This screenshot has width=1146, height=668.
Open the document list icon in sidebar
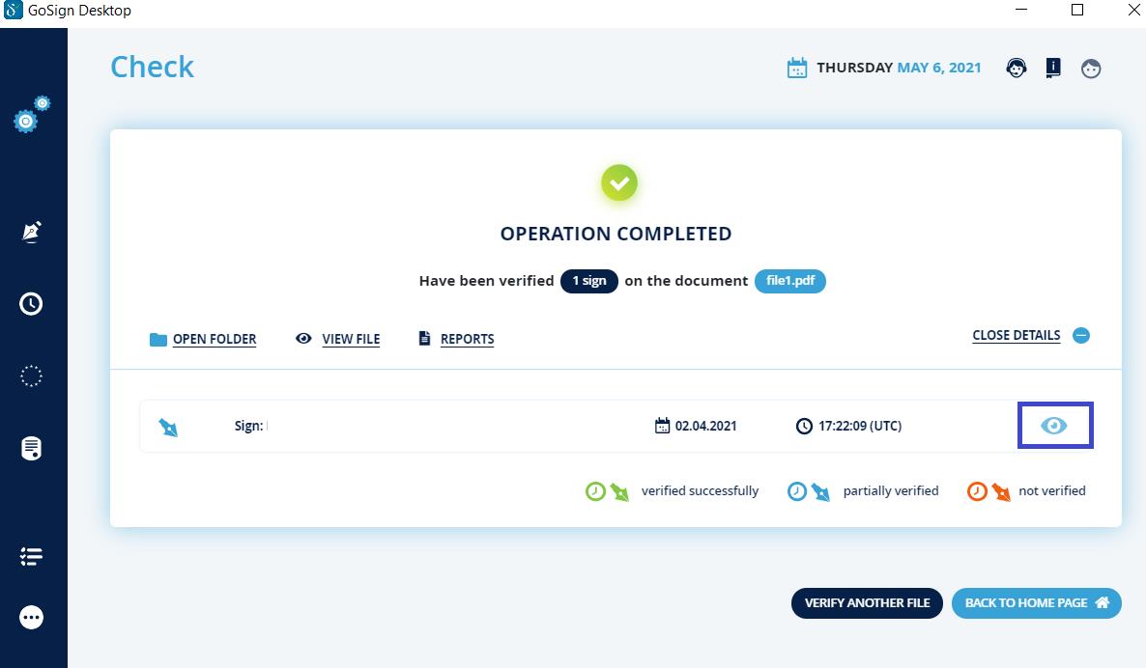31,449
